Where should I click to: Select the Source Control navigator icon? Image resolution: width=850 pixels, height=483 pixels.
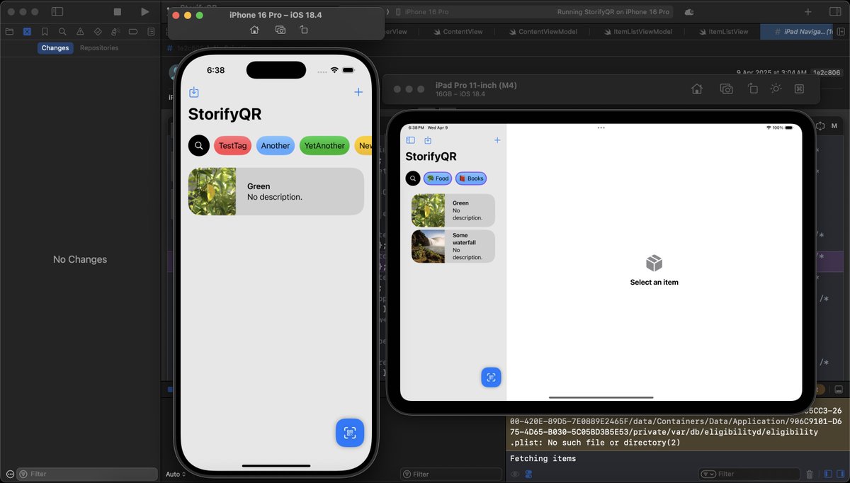pos(27,32)
